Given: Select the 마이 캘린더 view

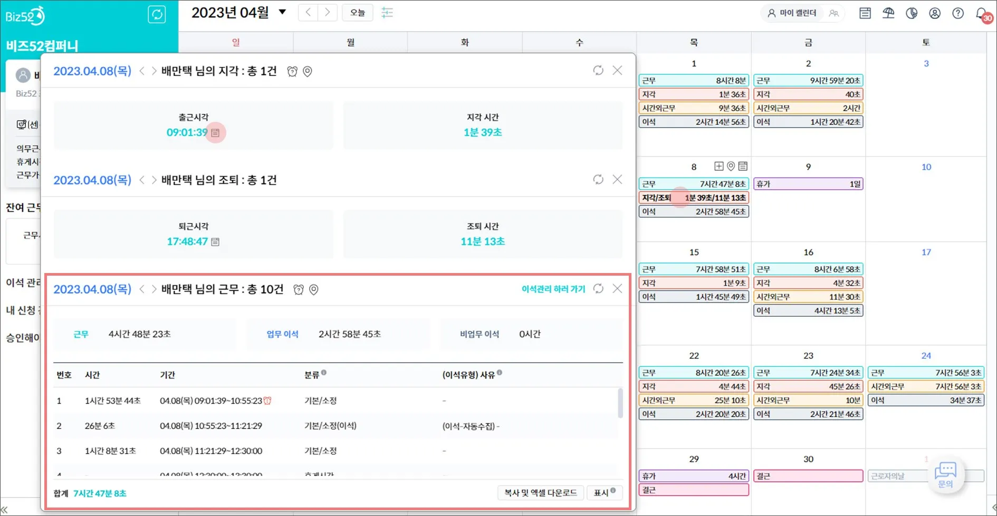Looking at the screenshot, I should (792, 13).
